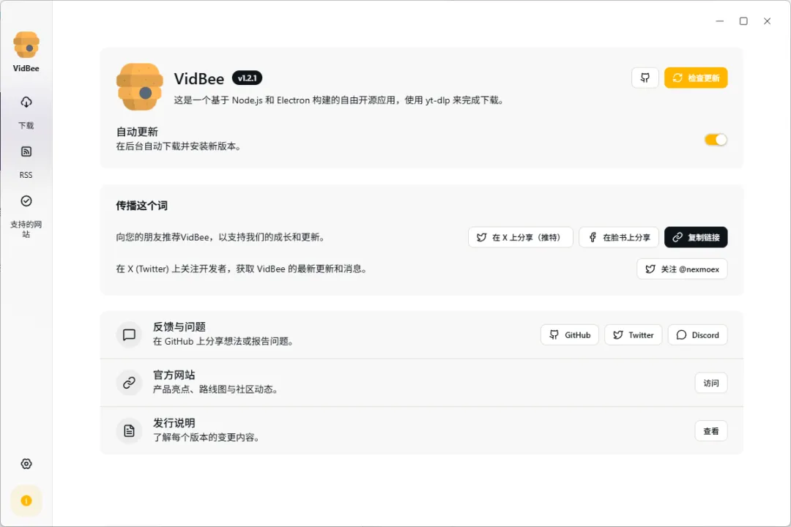
Task: Open GitHub feedback button
Action: click(570, 334)
